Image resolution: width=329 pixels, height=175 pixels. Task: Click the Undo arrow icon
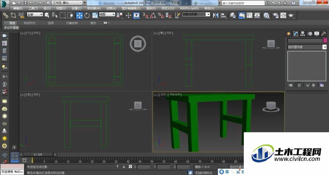click(x=31, y=3)
